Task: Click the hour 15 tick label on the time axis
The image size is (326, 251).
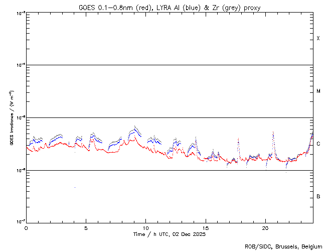Action: [206, 227]
